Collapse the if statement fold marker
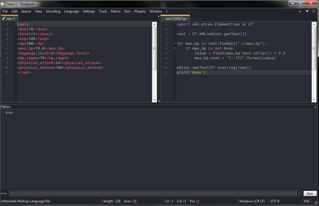 tap(175, 48)
